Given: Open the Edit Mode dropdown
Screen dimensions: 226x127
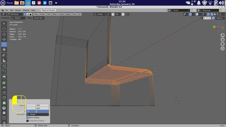Looking at the screenshot, I should [15, 14].
